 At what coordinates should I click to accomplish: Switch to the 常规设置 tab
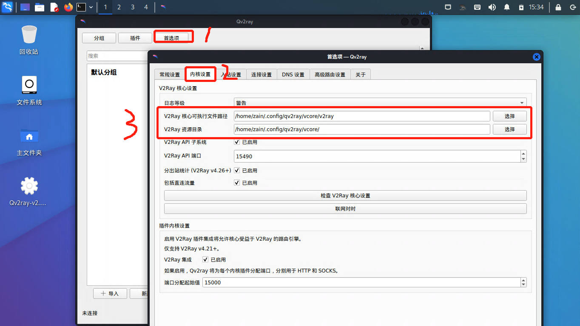click(170, 74)
